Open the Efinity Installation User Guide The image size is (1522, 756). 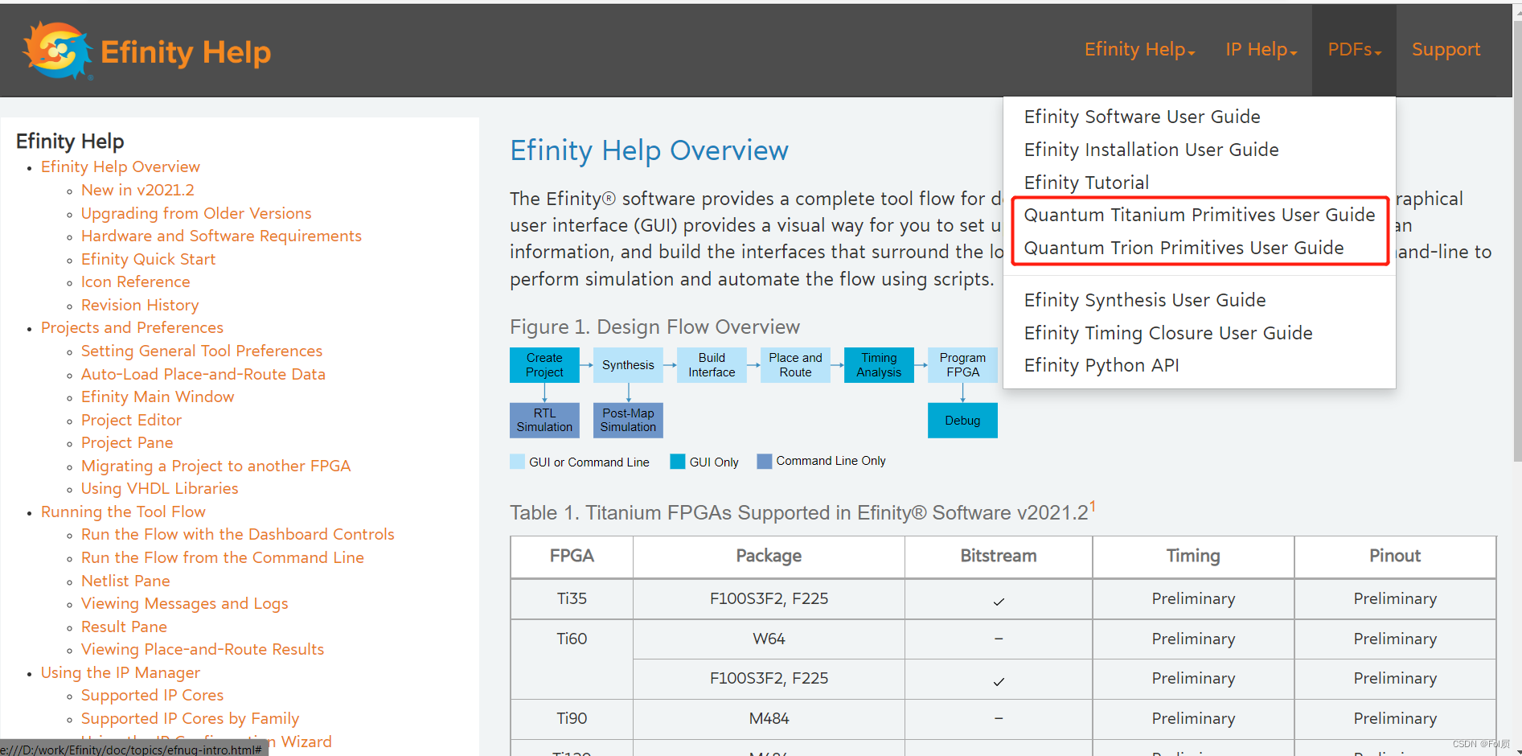click(x=1151, y=150)
